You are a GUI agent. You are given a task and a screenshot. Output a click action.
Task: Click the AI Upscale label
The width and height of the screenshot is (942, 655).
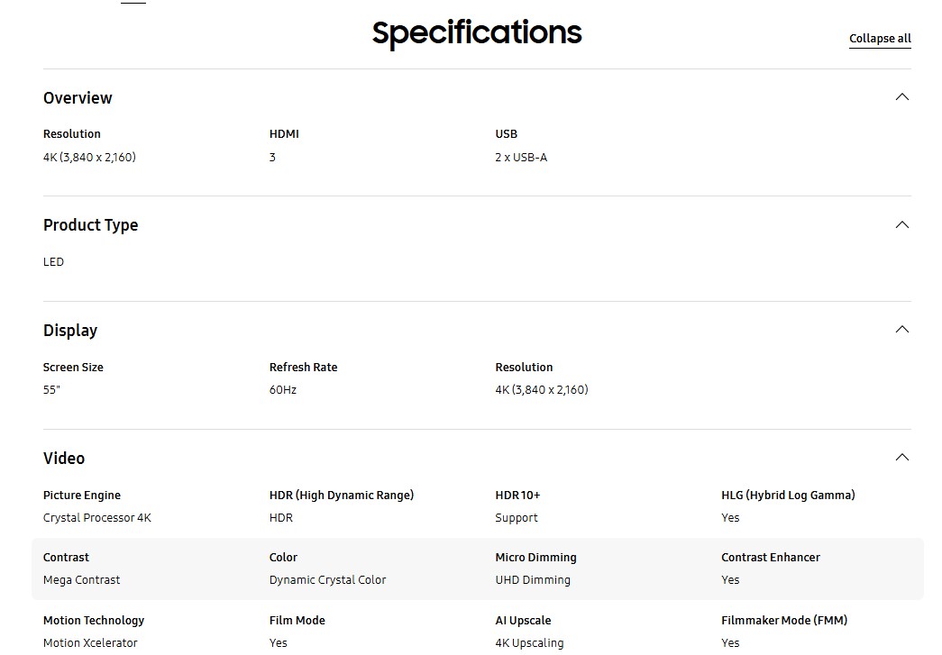coord(523,620)
